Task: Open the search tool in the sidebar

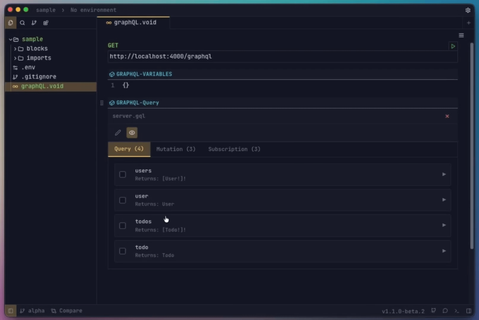Action: pos(22,23)
